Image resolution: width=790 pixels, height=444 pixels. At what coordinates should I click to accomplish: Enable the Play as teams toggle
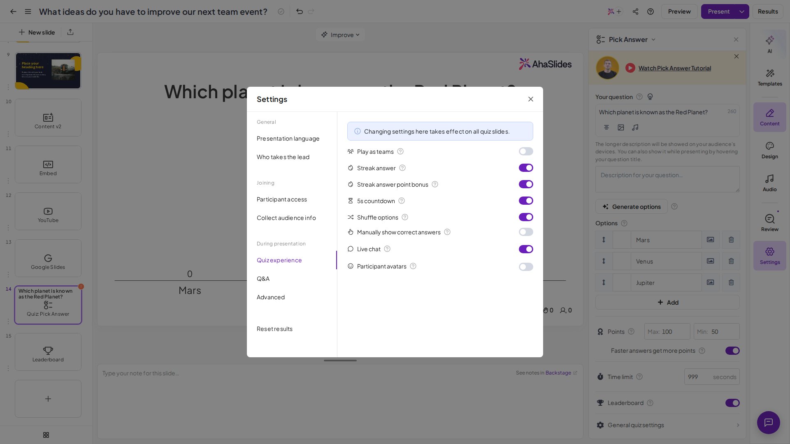[x=526, y=151]
